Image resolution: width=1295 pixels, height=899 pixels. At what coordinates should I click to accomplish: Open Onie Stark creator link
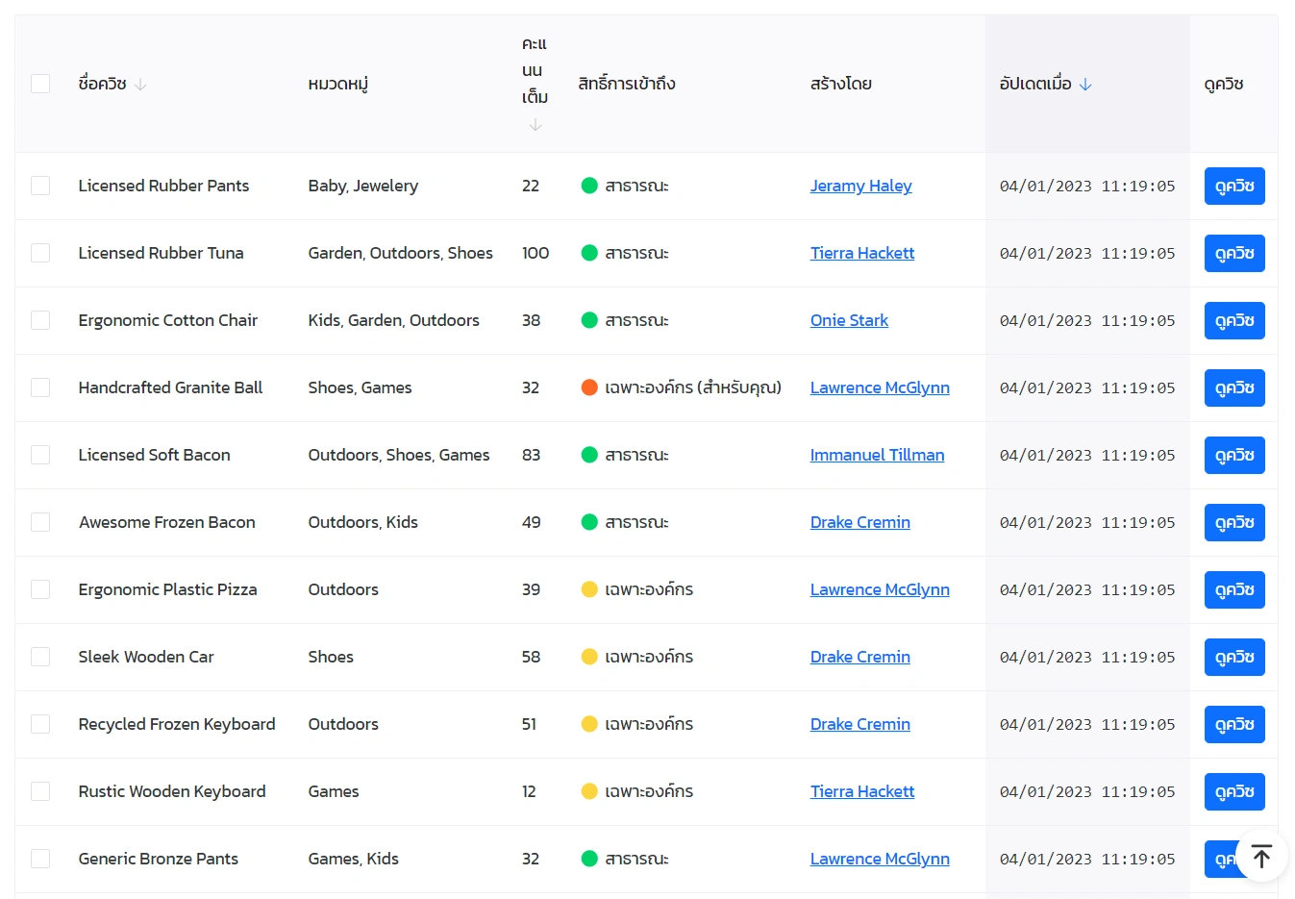point(849,320)
